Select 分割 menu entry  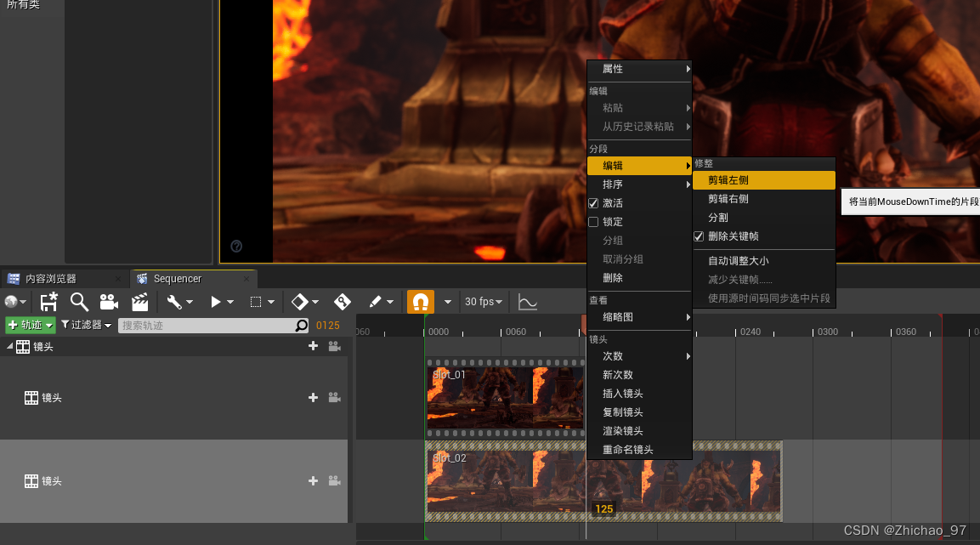[764, 218]
